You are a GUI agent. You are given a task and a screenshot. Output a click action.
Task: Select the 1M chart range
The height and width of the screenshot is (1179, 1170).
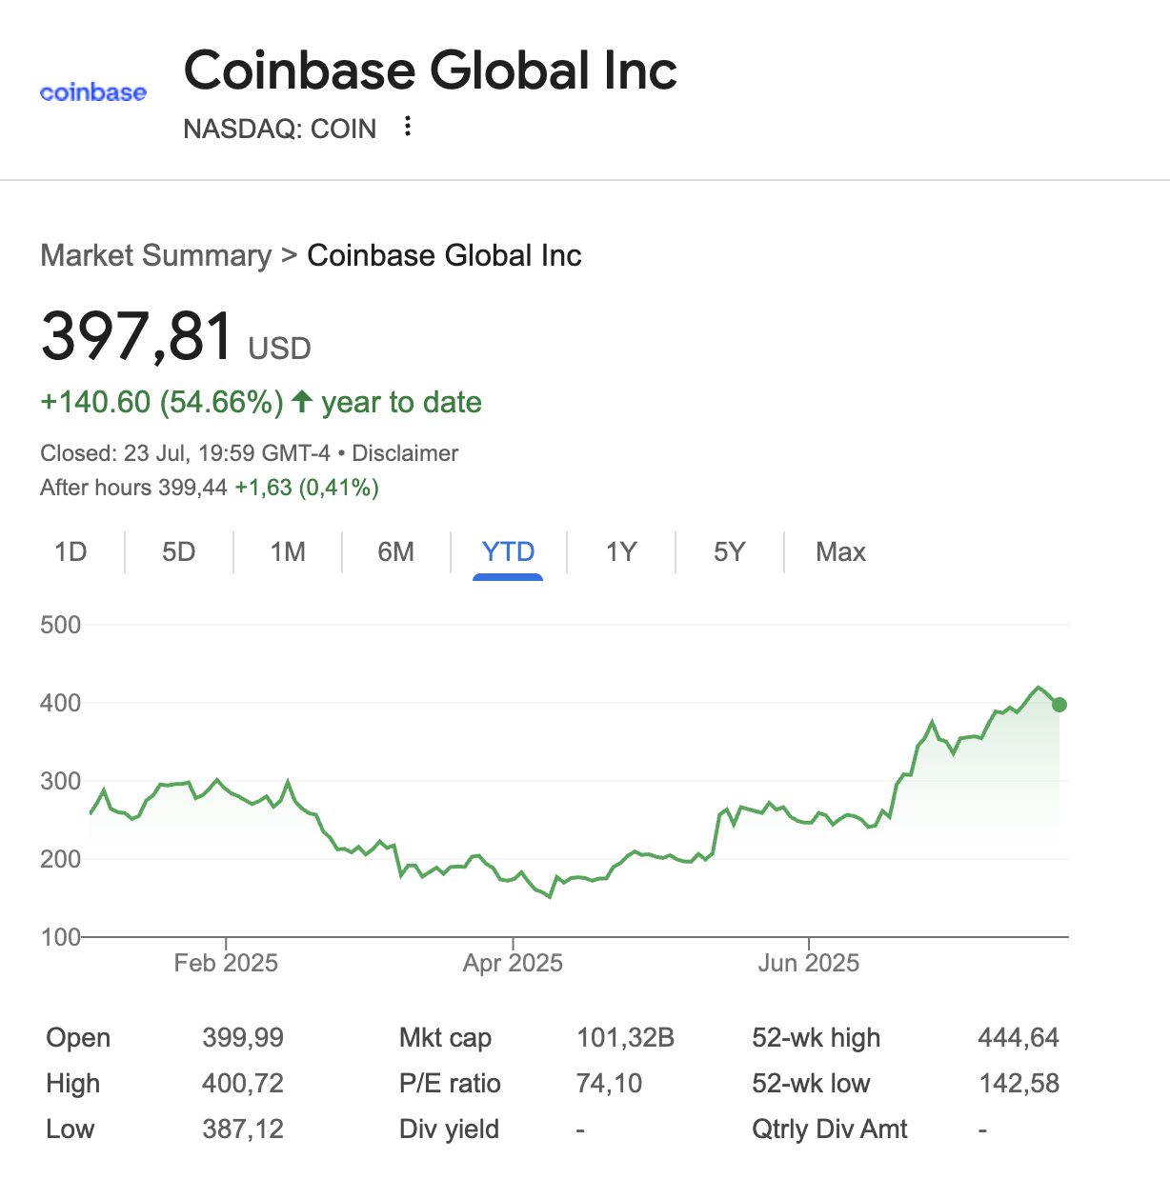click(x=288, y=552)
